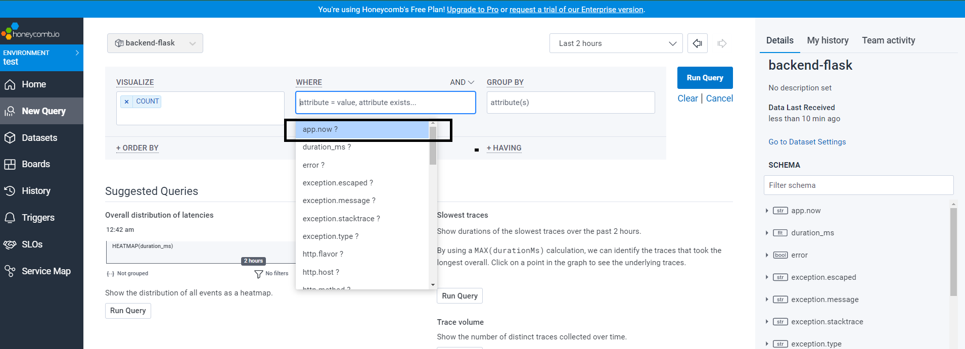Click the step forward time arrow icon
The width and height of the screenshot is (965, 349).
pyautogui.click(x=722, y=43)
